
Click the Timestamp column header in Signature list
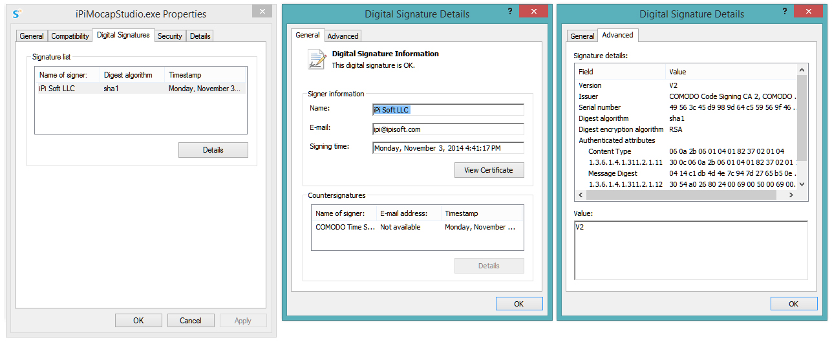point(205,75)
